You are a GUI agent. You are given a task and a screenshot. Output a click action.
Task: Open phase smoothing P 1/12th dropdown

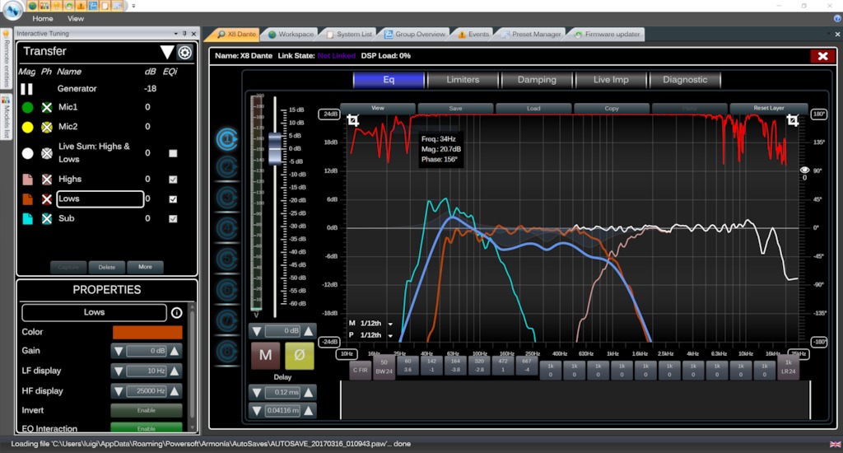pyautogui.click(x=390, y=336)
